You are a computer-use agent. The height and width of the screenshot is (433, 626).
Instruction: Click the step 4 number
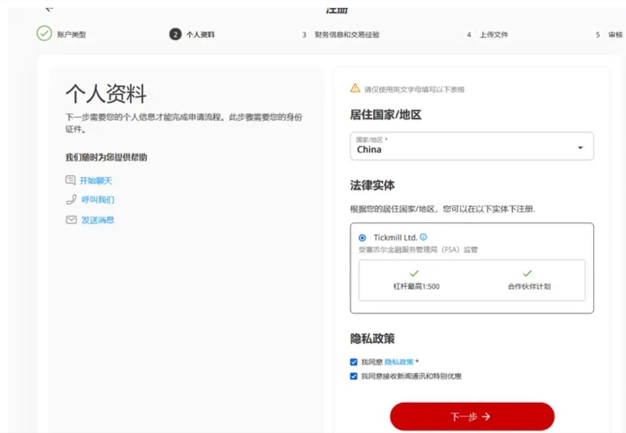tap(469, 34)
